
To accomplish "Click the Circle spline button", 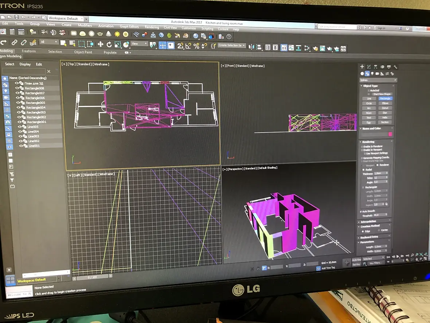I will point(369,103).
